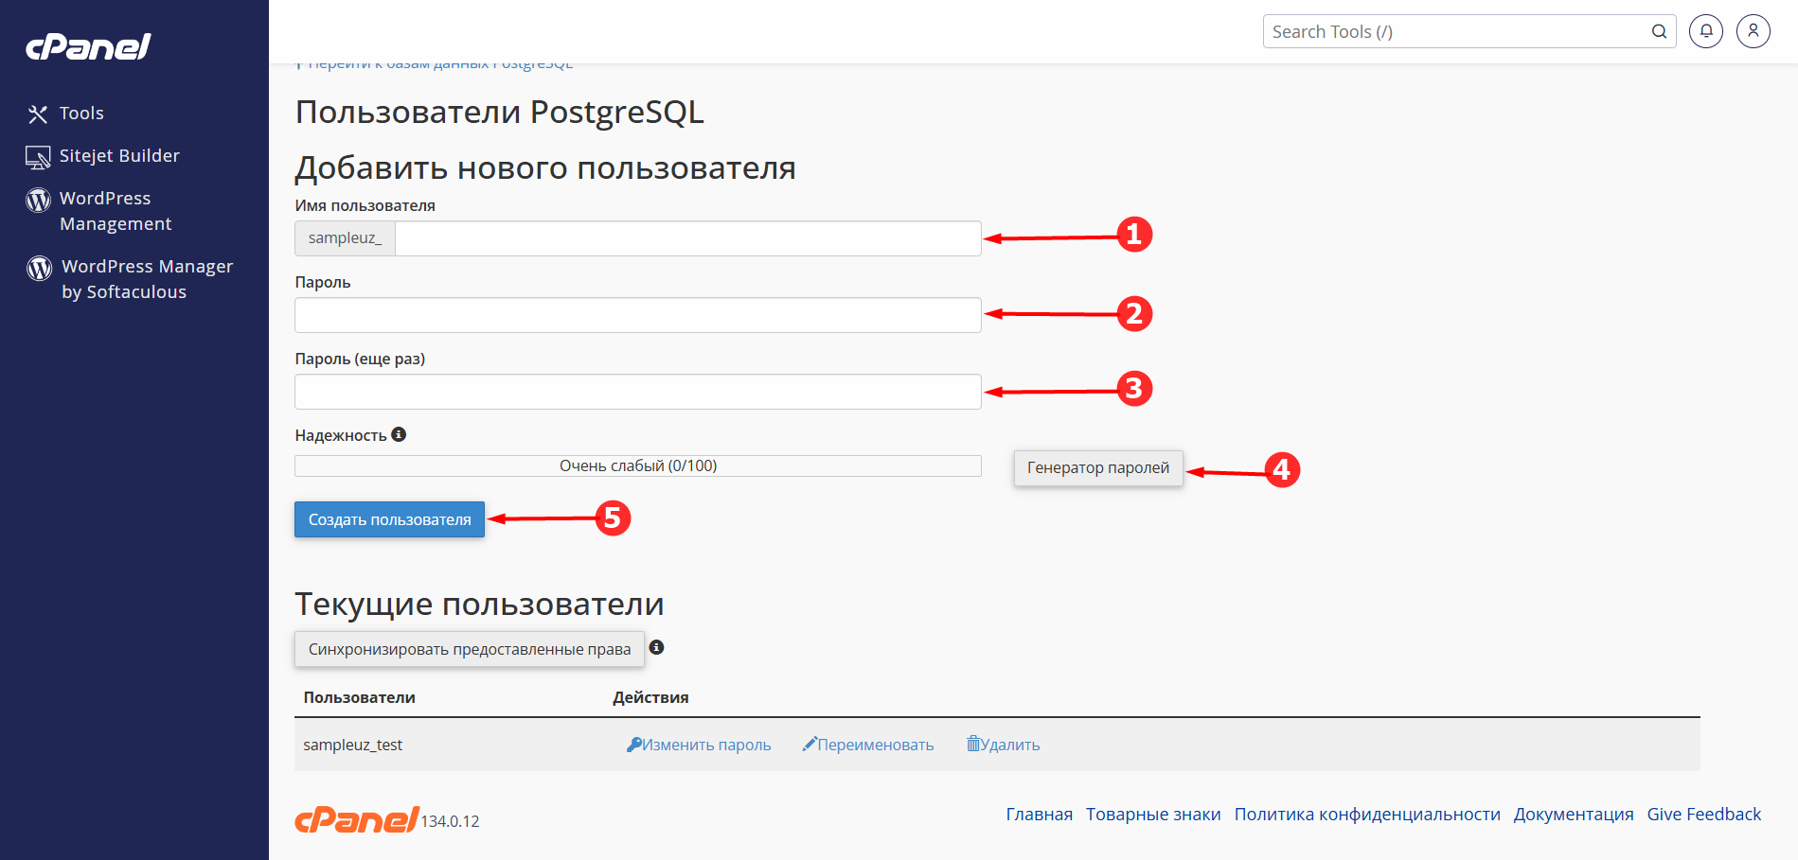The width and height of the screenshot is (1798, 860).
Task: Click the trash icon for Удалить
Action: coord(973,744)
